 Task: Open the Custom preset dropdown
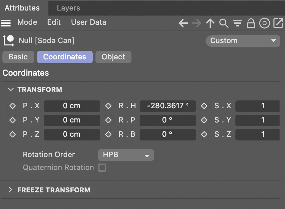point(274,41)
